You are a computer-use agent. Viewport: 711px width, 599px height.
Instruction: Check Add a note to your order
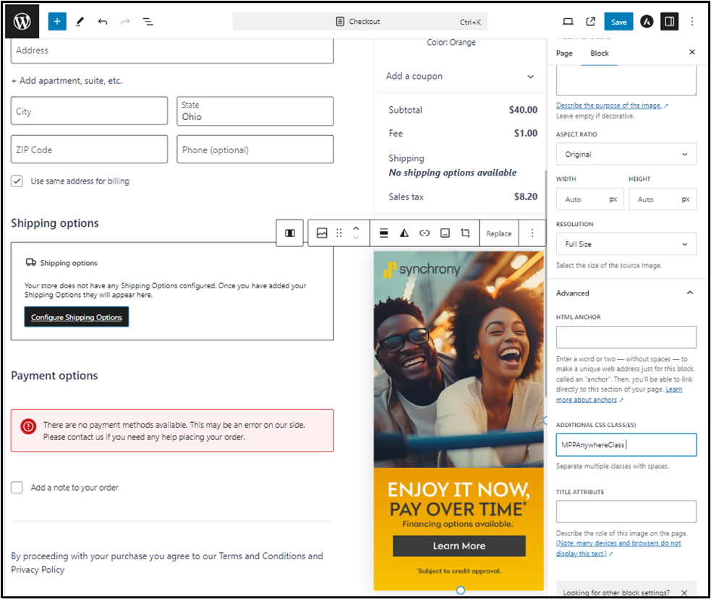coord(17,488)
